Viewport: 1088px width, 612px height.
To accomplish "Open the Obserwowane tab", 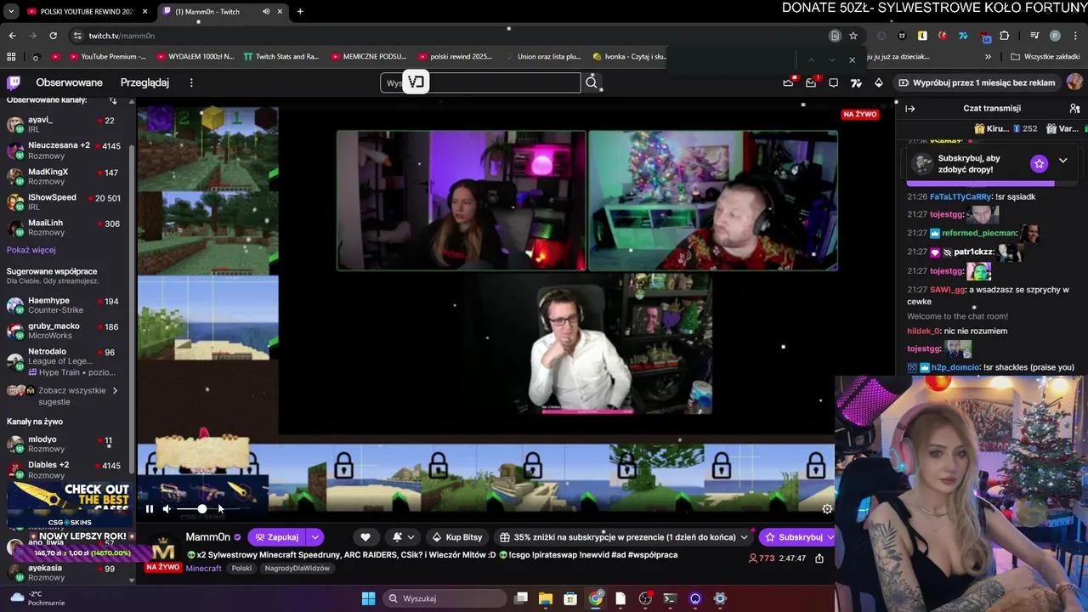I will (x=69, y=82).
